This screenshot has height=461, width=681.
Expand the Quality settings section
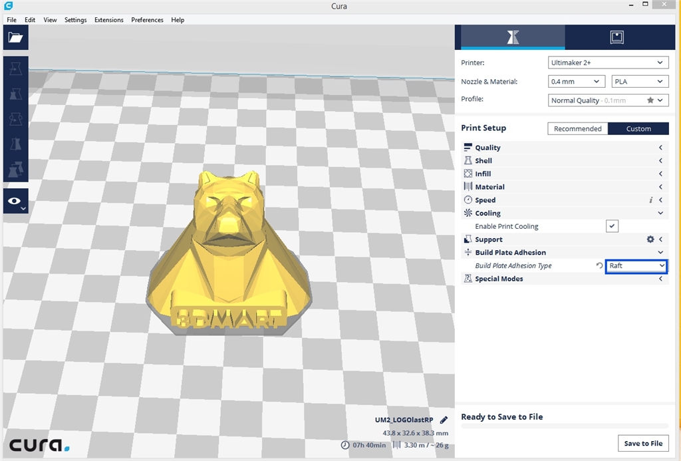point(660,147)
